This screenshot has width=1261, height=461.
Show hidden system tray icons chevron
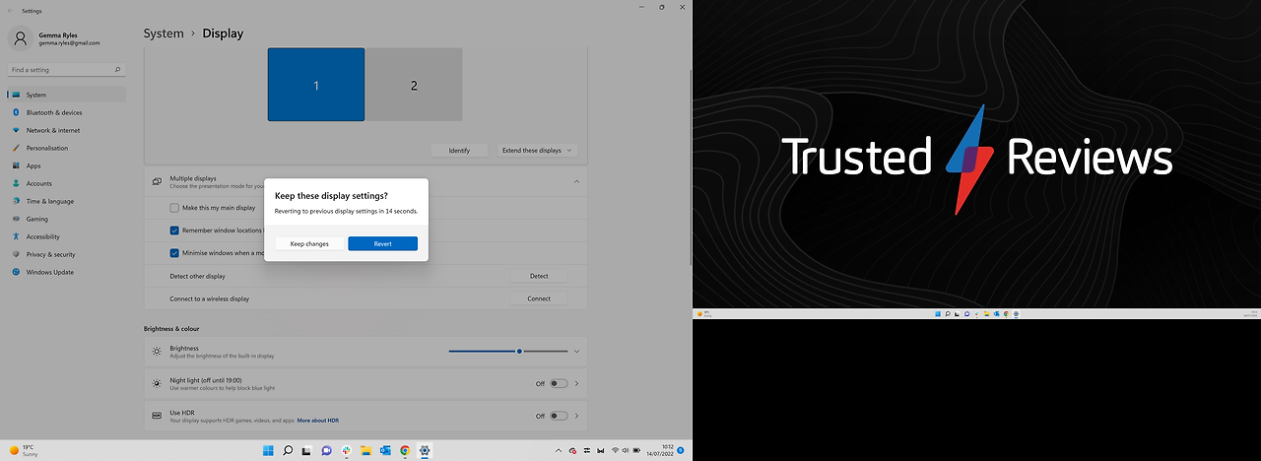click(x=560, y=450)
